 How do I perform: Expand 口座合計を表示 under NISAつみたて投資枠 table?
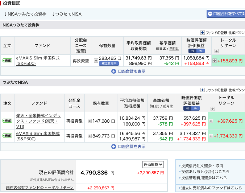(129, 71)
